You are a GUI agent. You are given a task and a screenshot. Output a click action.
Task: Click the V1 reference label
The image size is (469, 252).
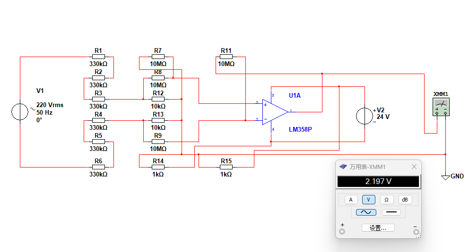[x=40, y=91]
